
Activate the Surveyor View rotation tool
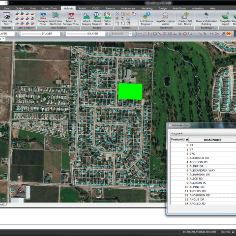pos(43,19)
